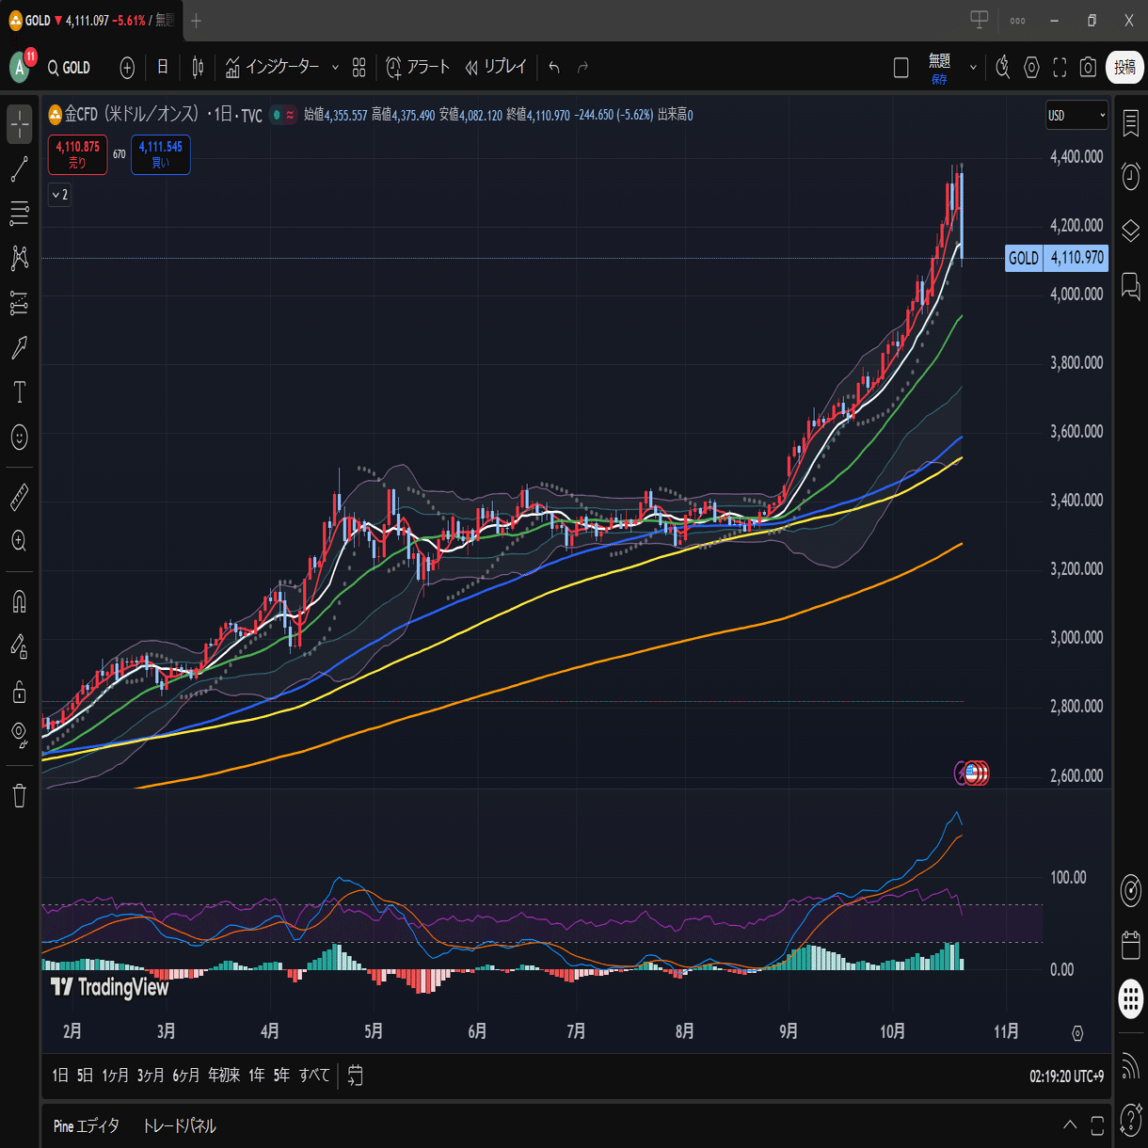Click the GOLD symbol search field
This screenshot has height=1148, width=1148.
click(72, 68)
